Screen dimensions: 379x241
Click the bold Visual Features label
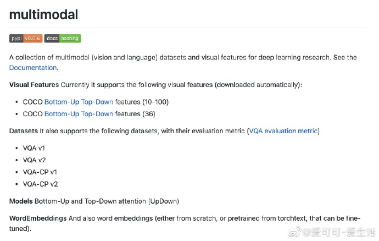pos(34,85)
